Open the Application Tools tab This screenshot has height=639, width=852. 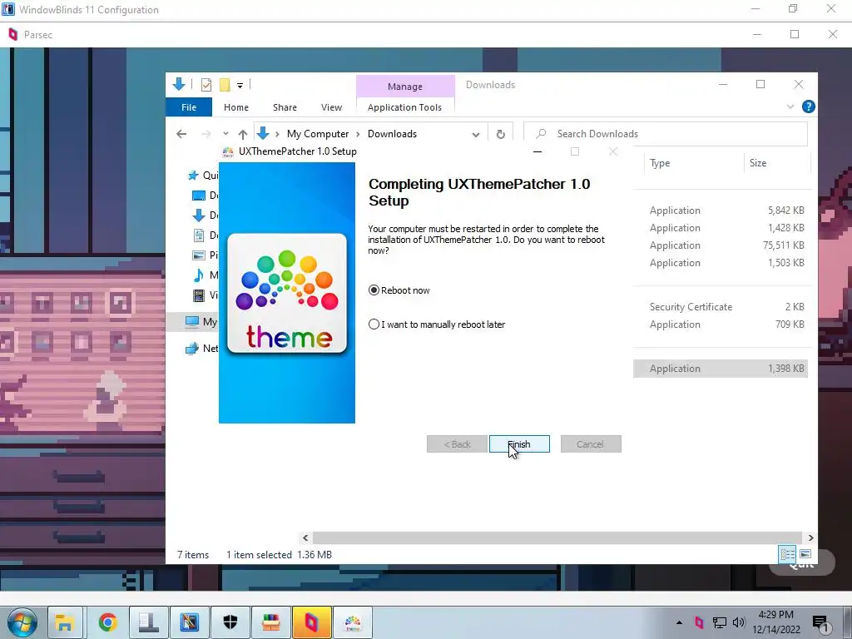(404, 107)
